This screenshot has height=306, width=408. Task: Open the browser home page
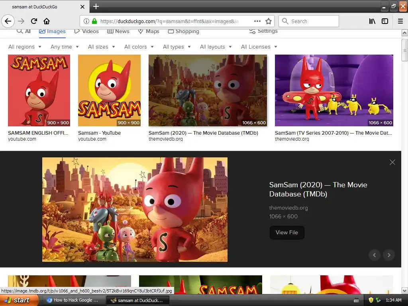(47, 21)
